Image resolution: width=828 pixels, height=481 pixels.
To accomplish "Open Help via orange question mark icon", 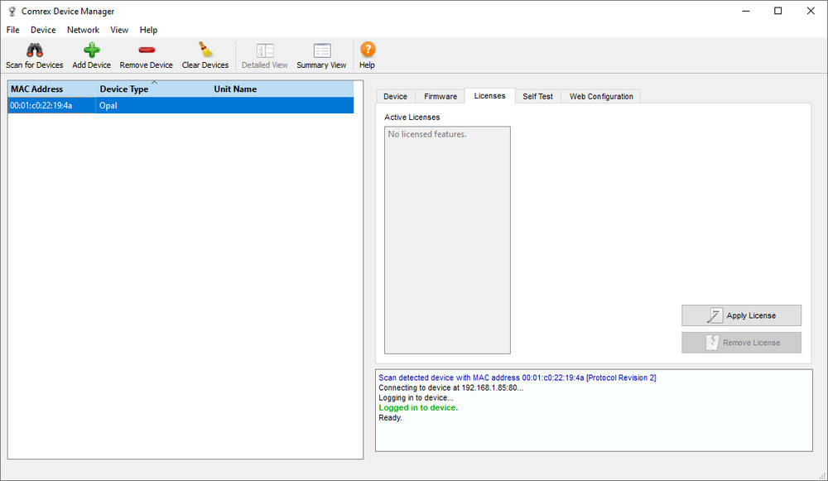I will (367, 51).
